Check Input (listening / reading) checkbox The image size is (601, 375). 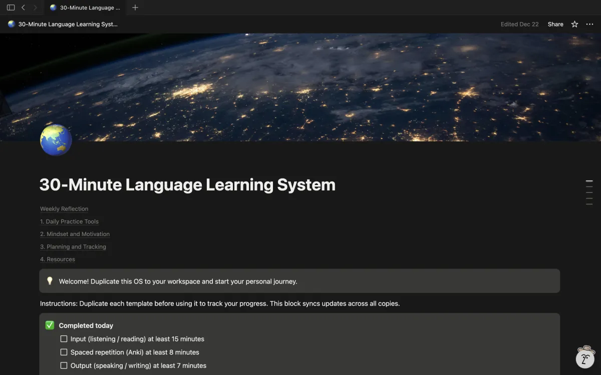[x=64, y=338]
